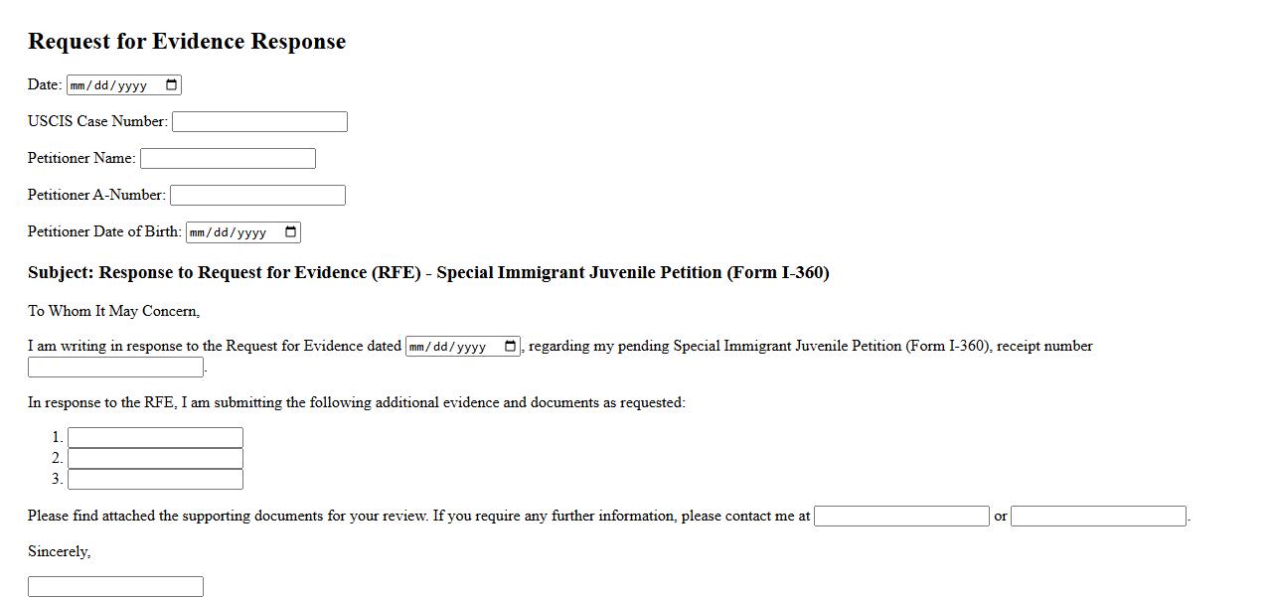Click the month segment in Petitioner Date of Birth
Viewport: 1270px width, 597px height.
198,232
